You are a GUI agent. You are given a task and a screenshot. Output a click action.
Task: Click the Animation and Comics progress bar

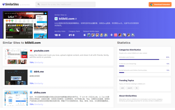[144, 59]
